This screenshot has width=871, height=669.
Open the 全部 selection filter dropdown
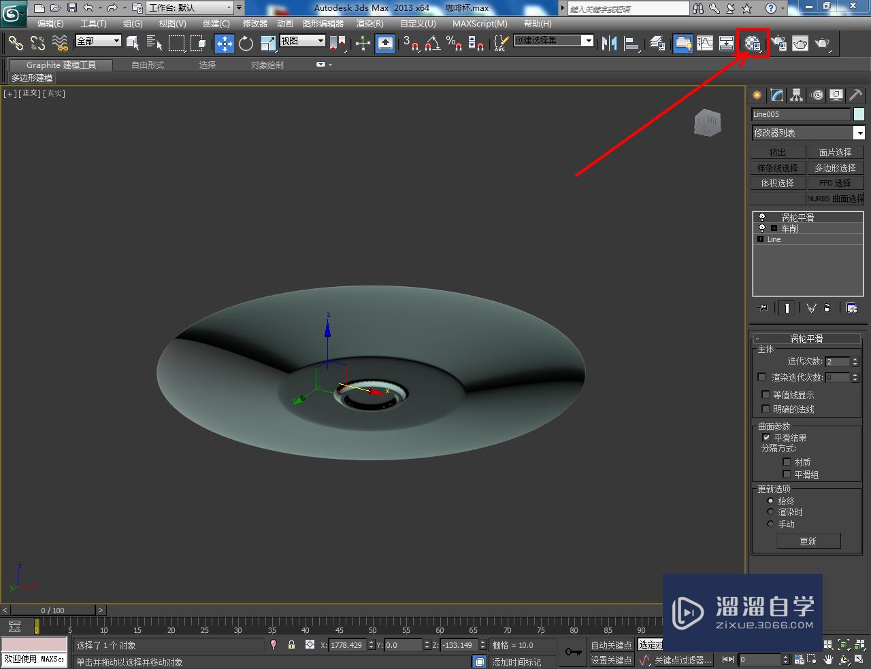pyautogui.click(x=98, y=41)
